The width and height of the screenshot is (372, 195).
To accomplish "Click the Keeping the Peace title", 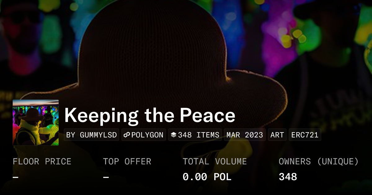I will click(x=150, y=116).
